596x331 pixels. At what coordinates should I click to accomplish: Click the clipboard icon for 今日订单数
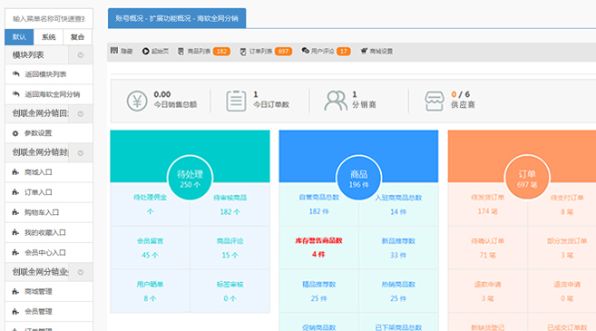pos(236,101)
